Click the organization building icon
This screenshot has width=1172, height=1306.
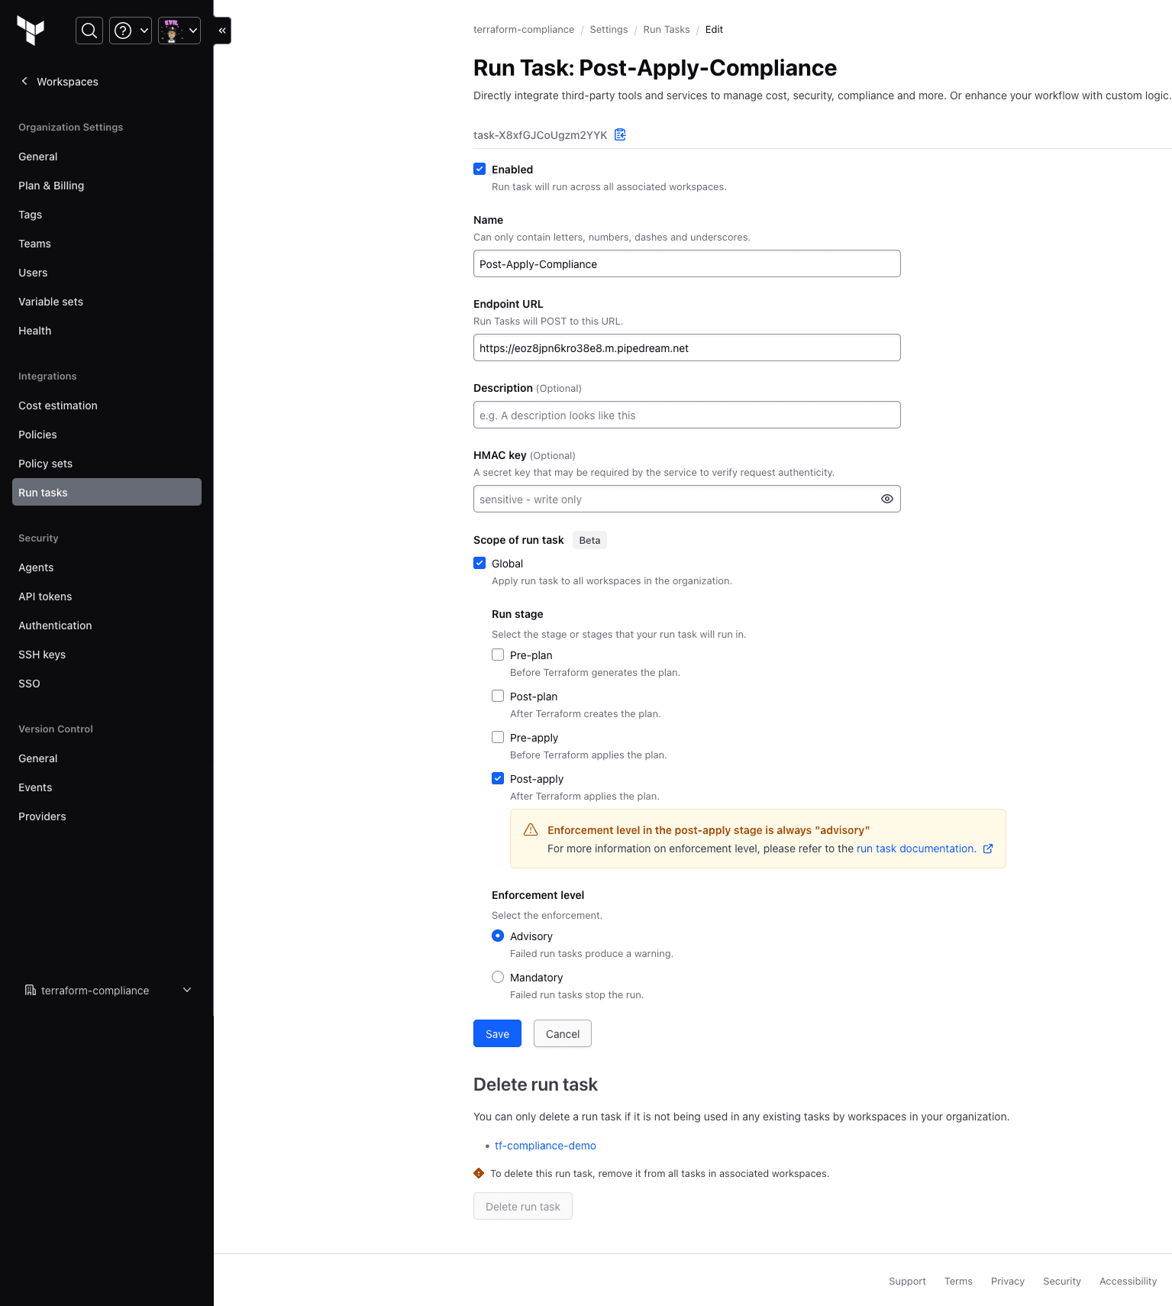pyautogui.click(x=31, y=991)
